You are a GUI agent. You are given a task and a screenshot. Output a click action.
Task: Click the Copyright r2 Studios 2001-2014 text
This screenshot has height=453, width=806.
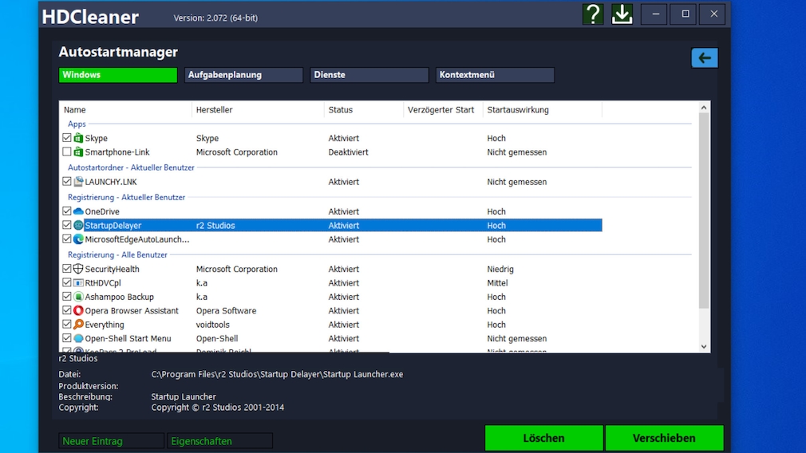click(217, 408)
